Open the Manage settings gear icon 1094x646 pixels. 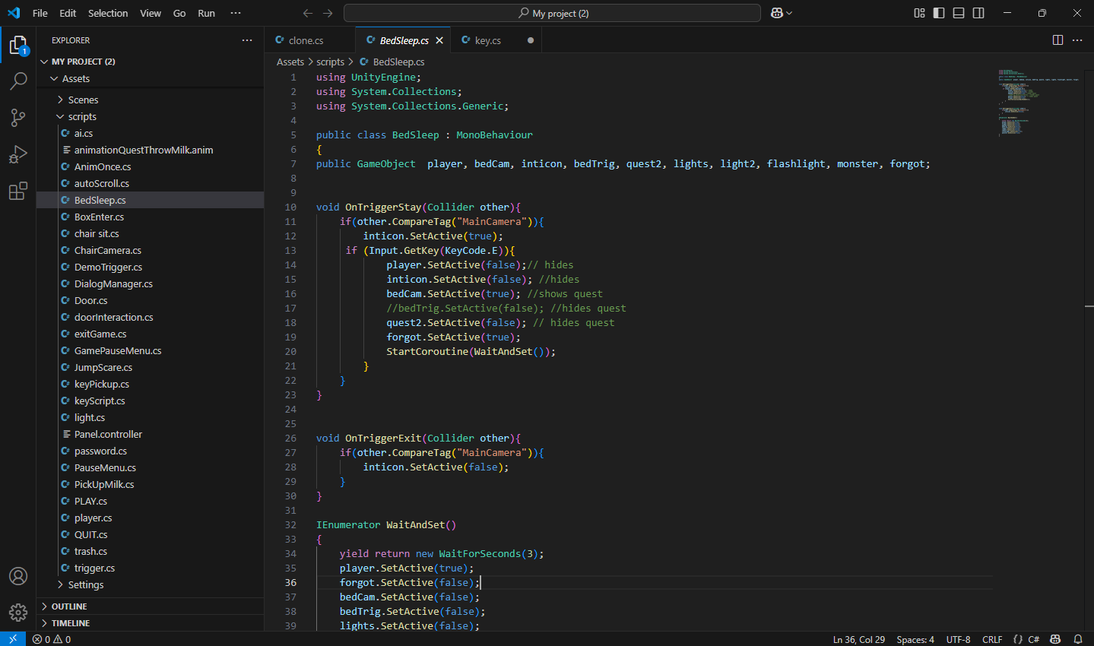[x=18, y=613]
